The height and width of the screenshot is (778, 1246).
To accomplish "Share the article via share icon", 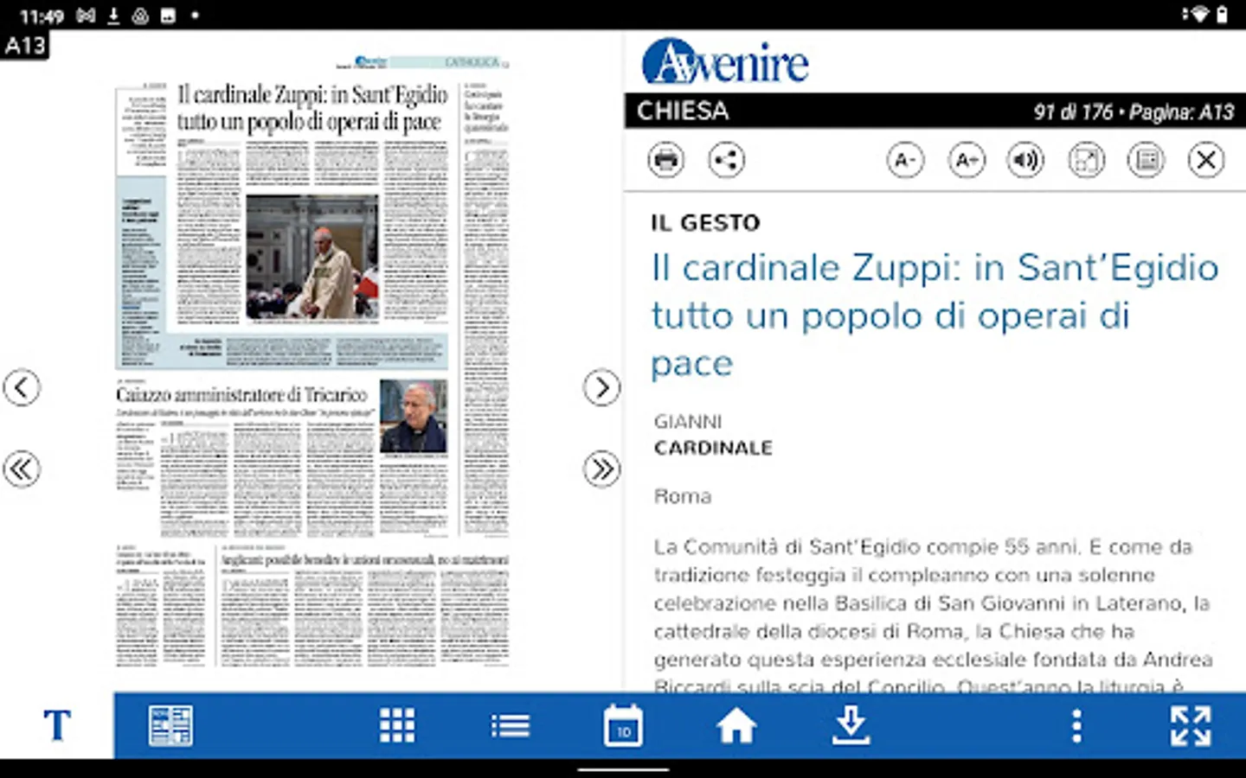I will tap(726, 160).
